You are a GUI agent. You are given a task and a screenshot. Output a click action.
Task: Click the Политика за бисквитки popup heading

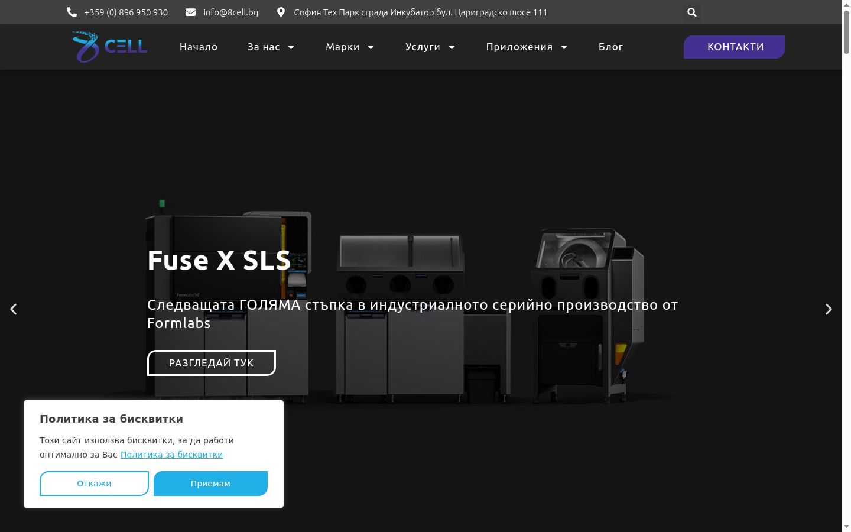point(111,419)
